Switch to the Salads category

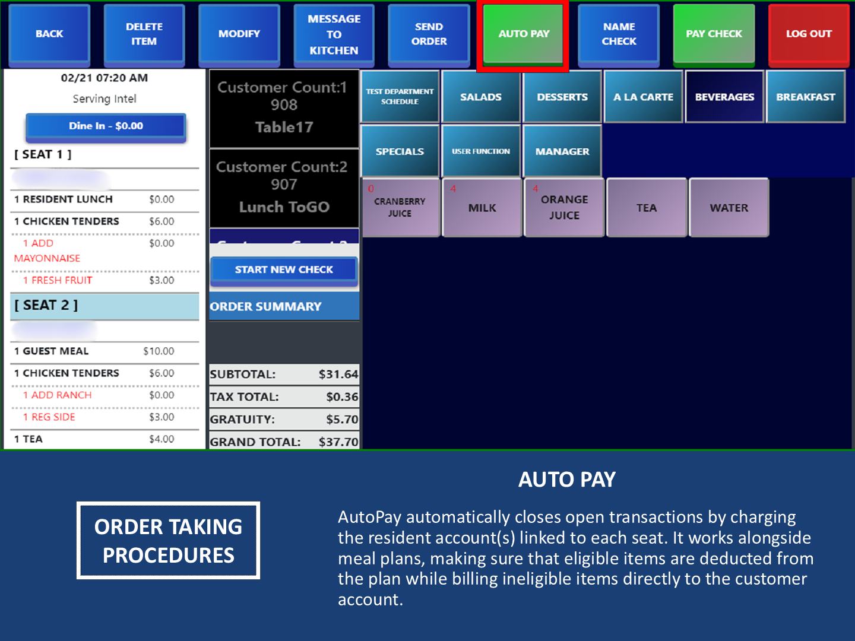[481, 97]
